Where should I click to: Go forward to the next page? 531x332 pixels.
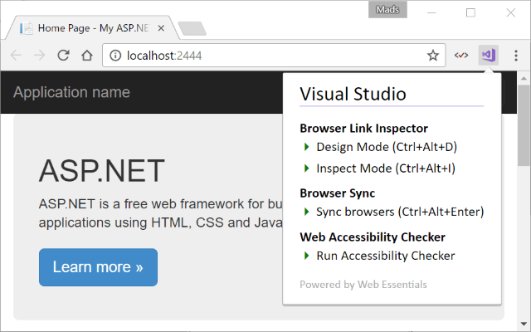point(40,56)
